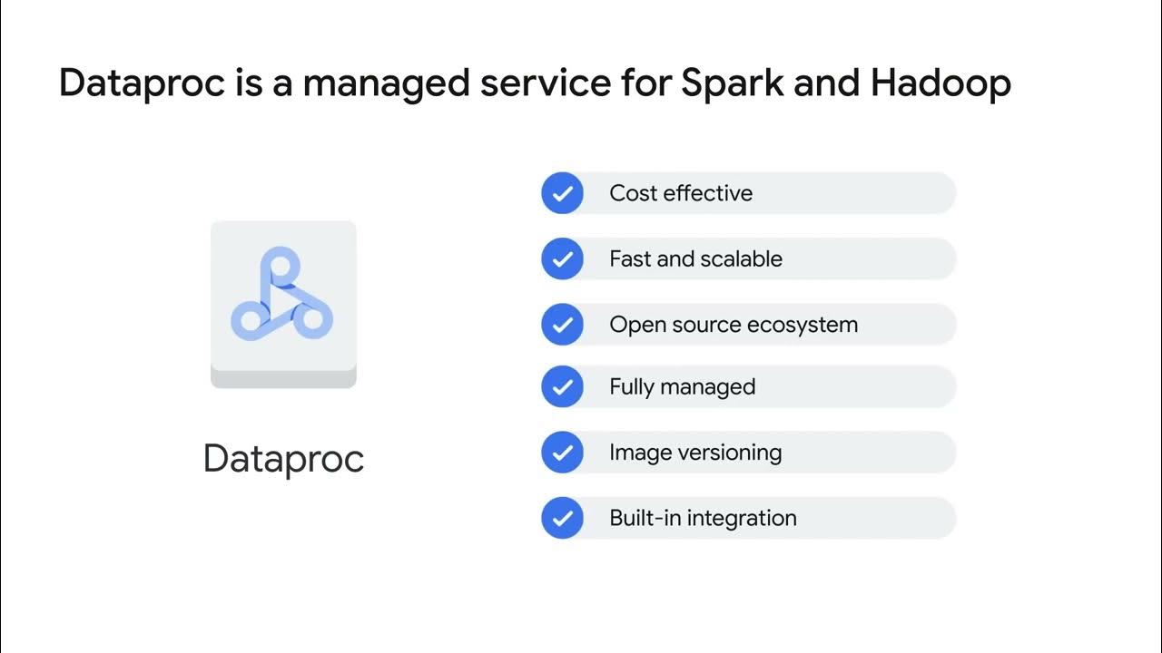Viewport: 1162px width, 653px height.
Task: Click the Dataproc caption under the logo
Action: [283, 459]
